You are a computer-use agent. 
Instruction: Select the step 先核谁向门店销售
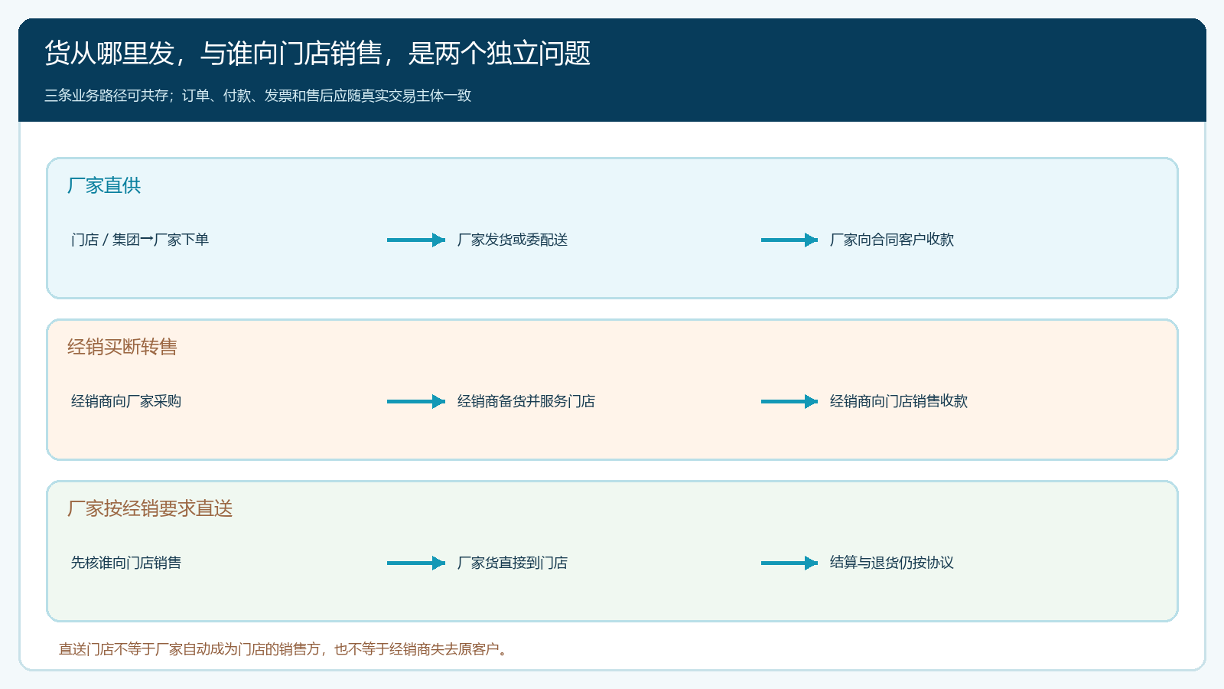pos(126,563)
